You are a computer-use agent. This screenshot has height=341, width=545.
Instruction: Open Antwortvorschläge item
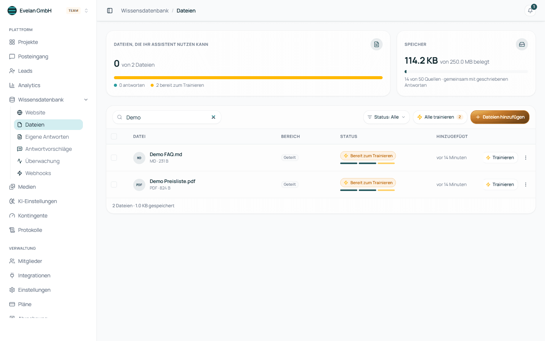pyautogui.click(x=48, y=149)
